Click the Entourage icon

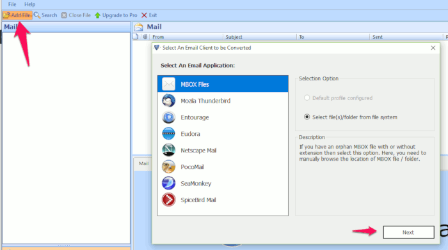168,117
